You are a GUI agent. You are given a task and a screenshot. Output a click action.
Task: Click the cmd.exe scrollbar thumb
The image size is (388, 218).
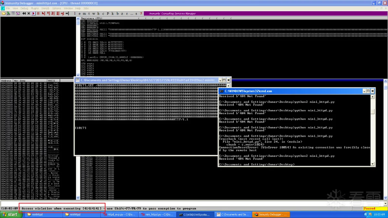coord(372,112)
